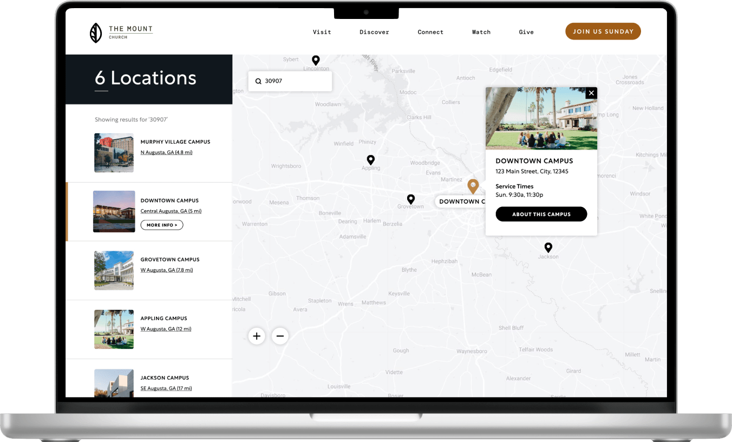Viewport: 732px width, 442px height.
Task: Click Central Augusta, GA (5 mi) link
Action: click(171, 211)
